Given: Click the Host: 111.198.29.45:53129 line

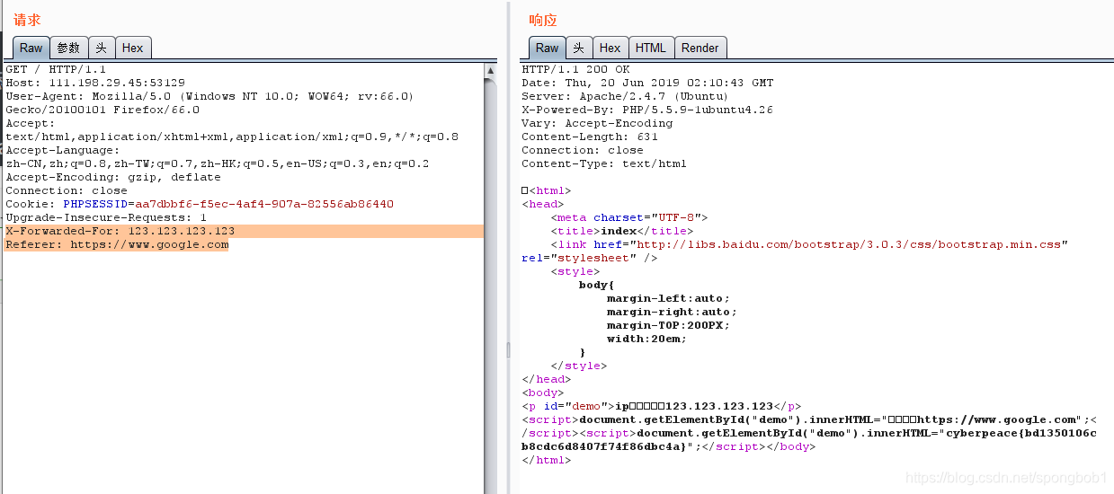Looking at the screenshot, I should click(95, 83).
